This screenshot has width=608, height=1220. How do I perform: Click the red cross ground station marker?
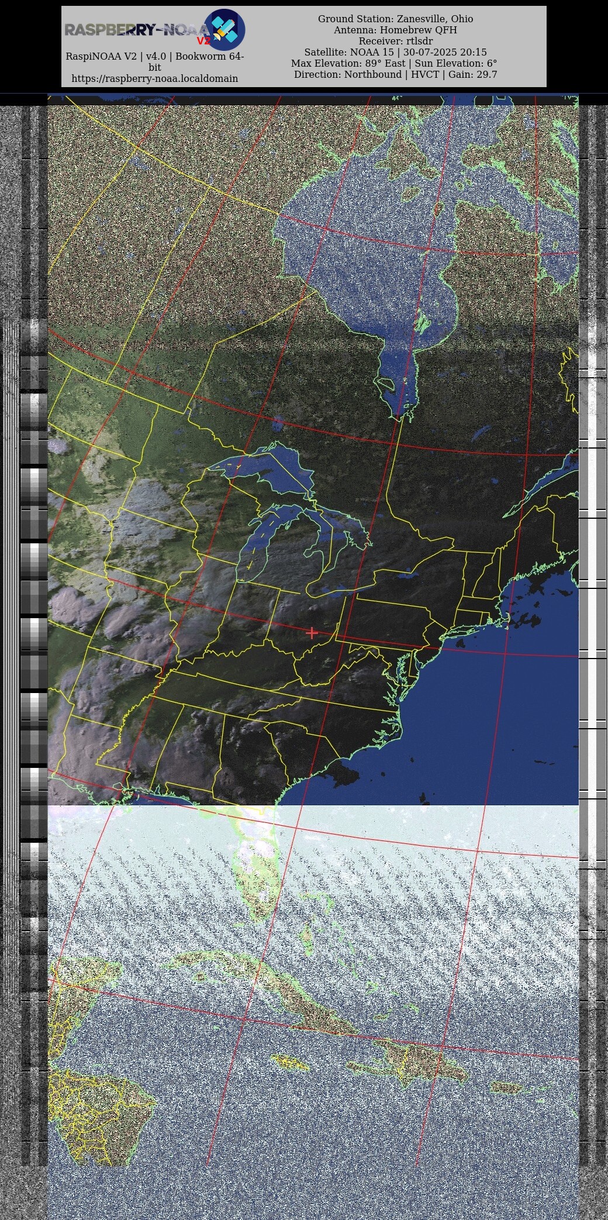tap(312, 633)
